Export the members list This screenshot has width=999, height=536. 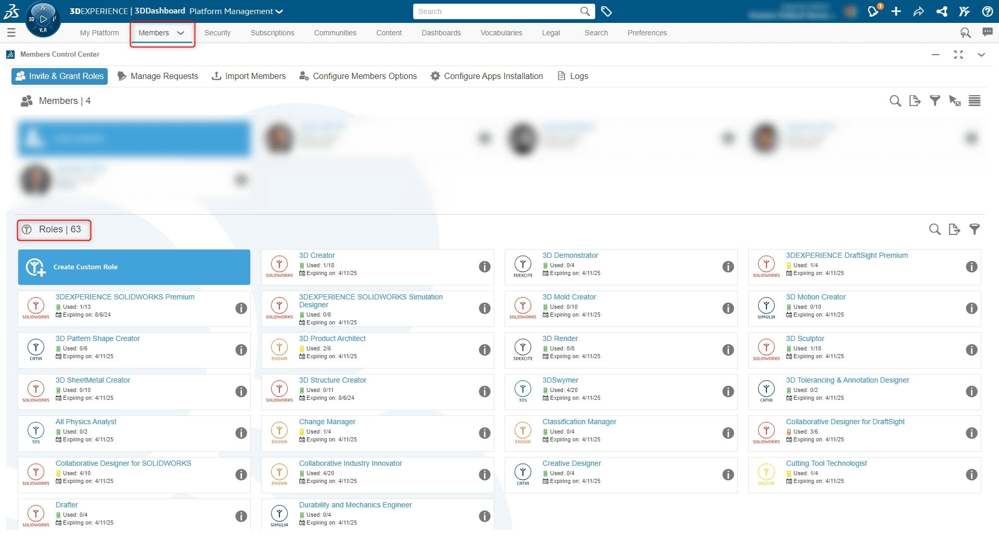coord(915,101)
